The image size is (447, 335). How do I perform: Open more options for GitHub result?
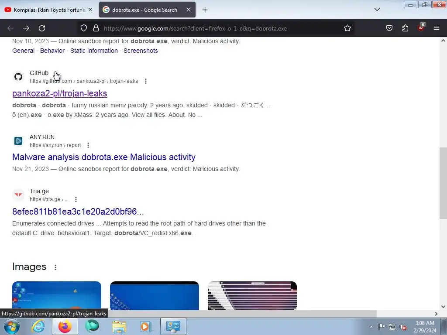coord(146,81)
